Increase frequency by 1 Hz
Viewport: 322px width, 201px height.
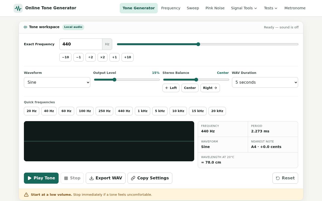point(114,57)
